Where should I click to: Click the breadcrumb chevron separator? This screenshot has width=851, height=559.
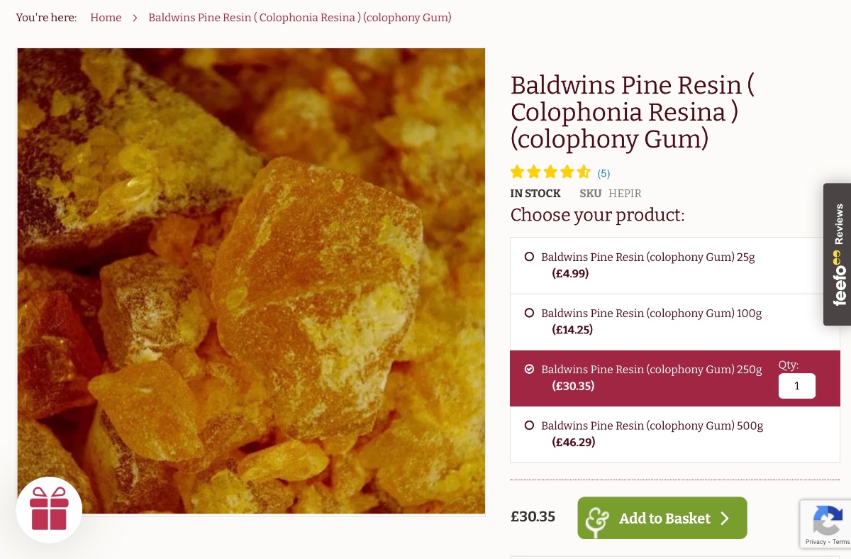(x=135, y=18)
